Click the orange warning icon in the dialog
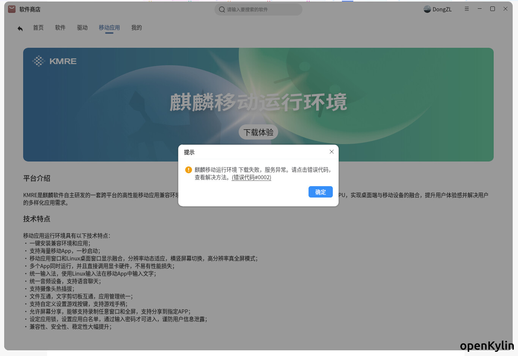This screenshot has height=356, width=518. [188, 170]
